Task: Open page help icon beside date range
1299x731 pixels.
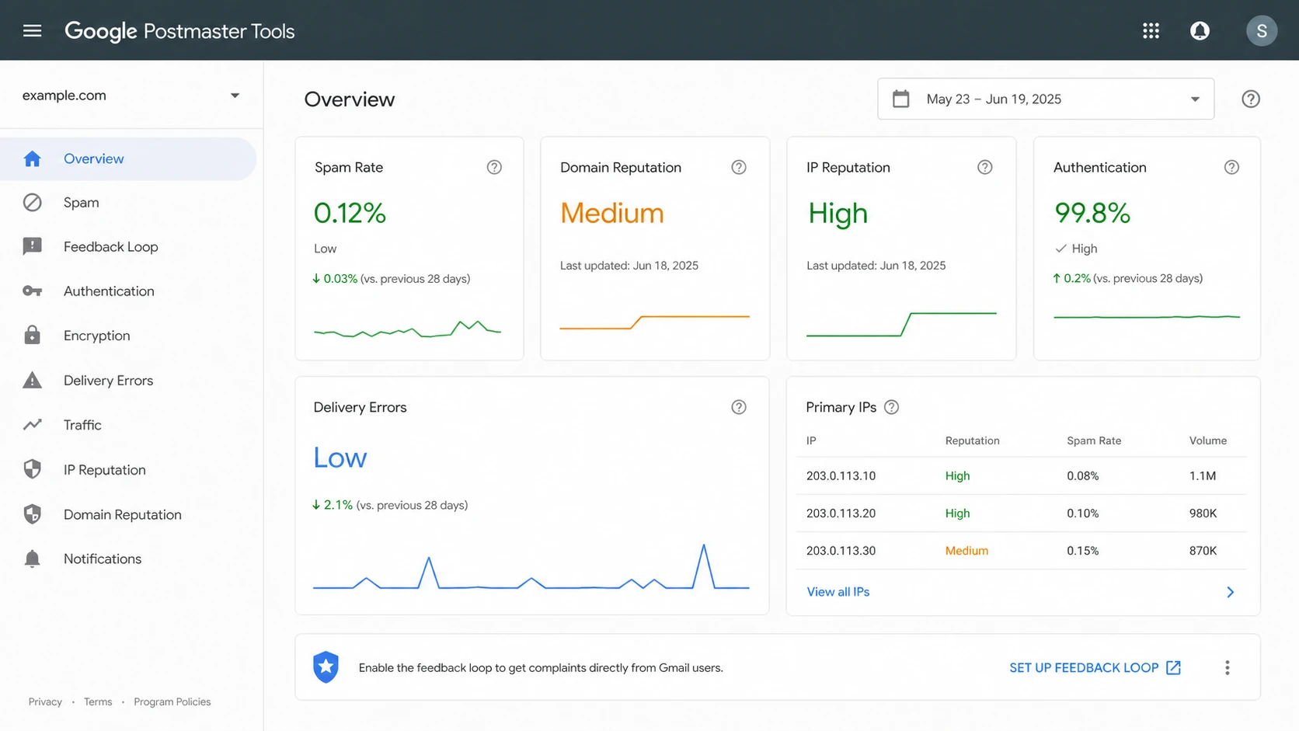Action: pyautogui.click(x=1251, y=99)
